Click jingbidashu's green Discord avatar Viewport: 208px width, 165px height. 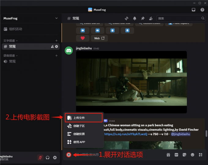coord(69,51)
